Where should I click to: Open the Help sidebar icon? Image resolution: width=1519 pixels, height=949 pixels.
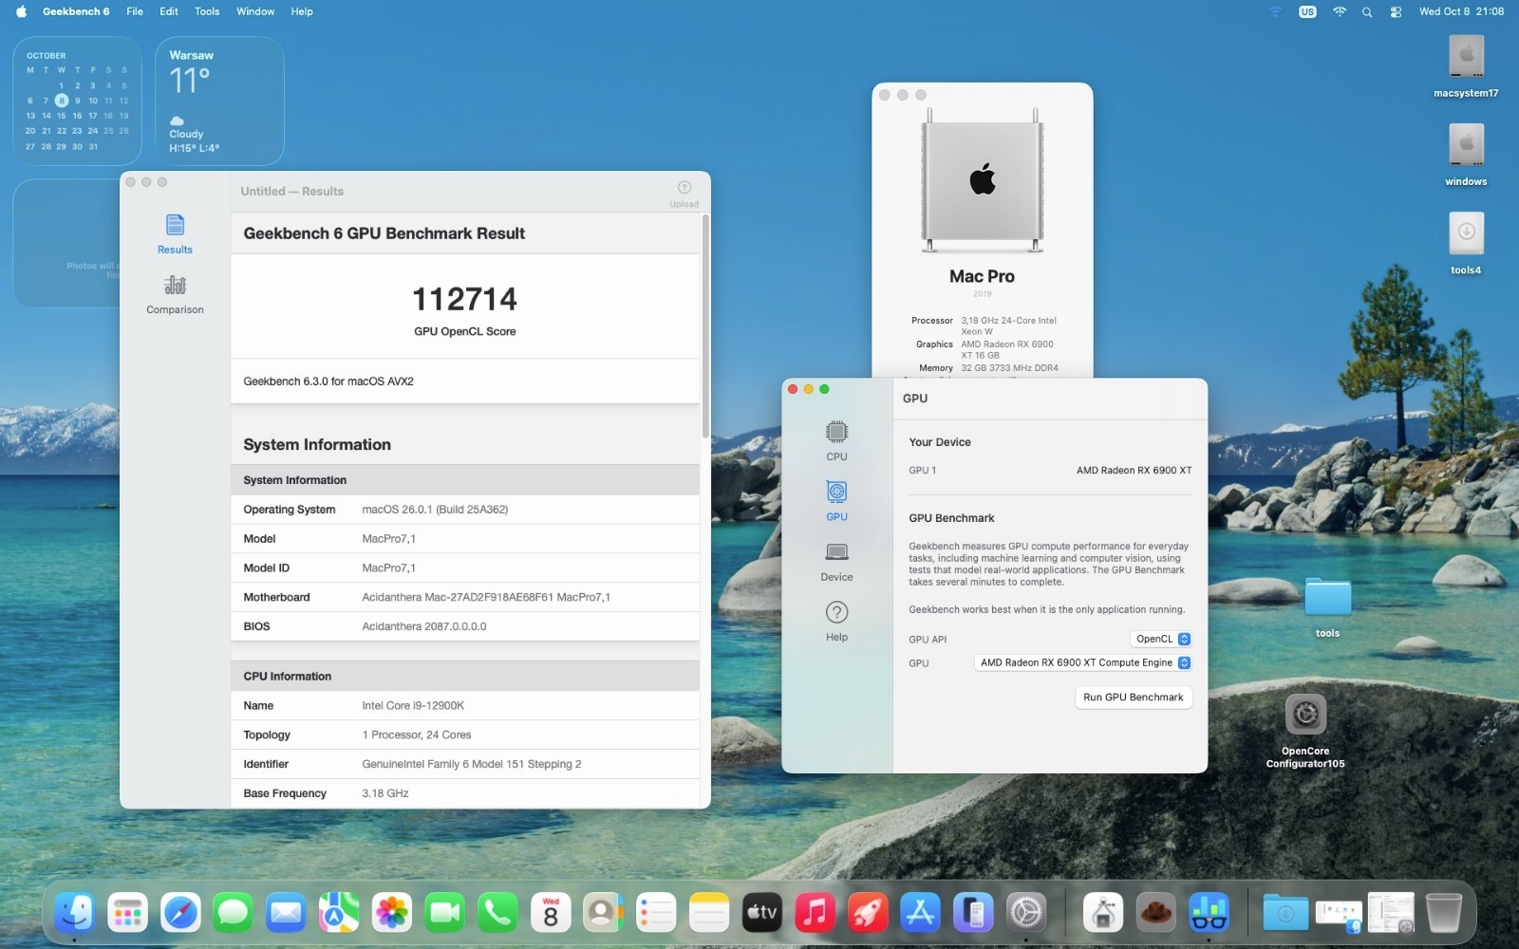tap(836, 621)
